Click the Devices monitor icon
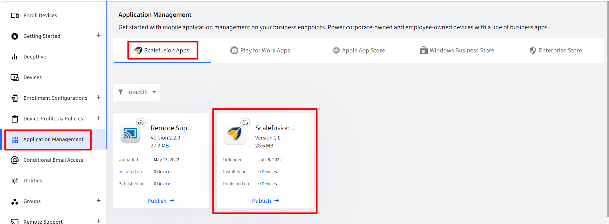This screenshot has width=609, height=224. 15,78
